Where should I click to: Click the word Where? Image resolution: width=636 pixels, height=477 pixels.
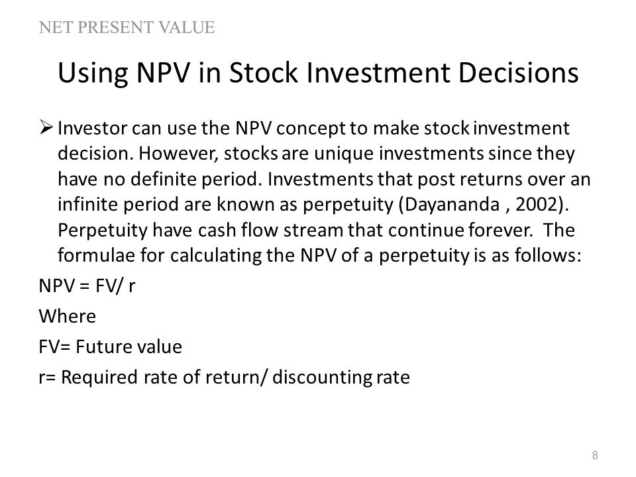[x=68, y=316]
